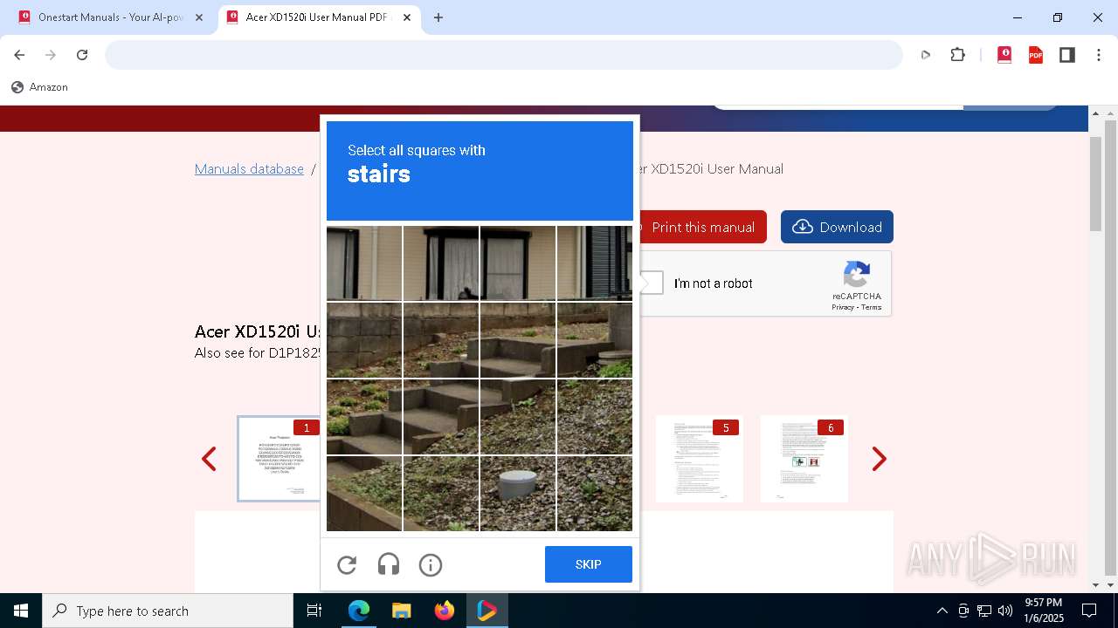This screenshot has width=1118, height=628.
Task: Minimize the browser window
Action: [x=1018, y=17]
